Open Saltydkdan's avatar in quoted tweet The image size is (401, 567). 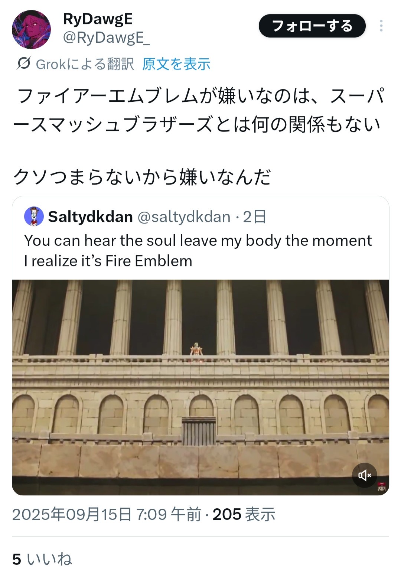pos(34,216)
